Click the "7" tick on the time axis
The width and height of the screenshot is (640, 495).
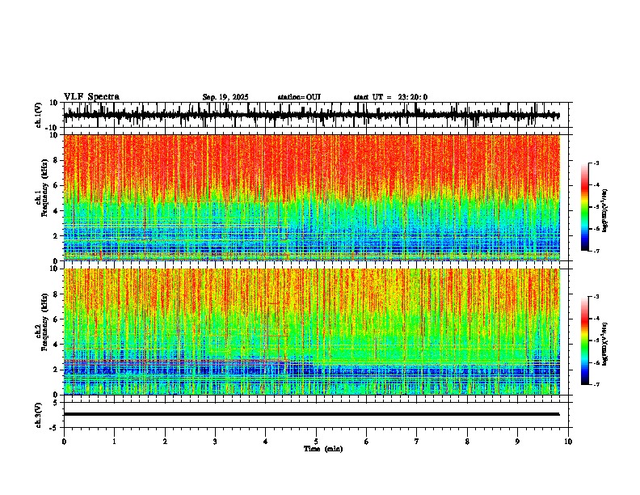[x=417, y=442]
